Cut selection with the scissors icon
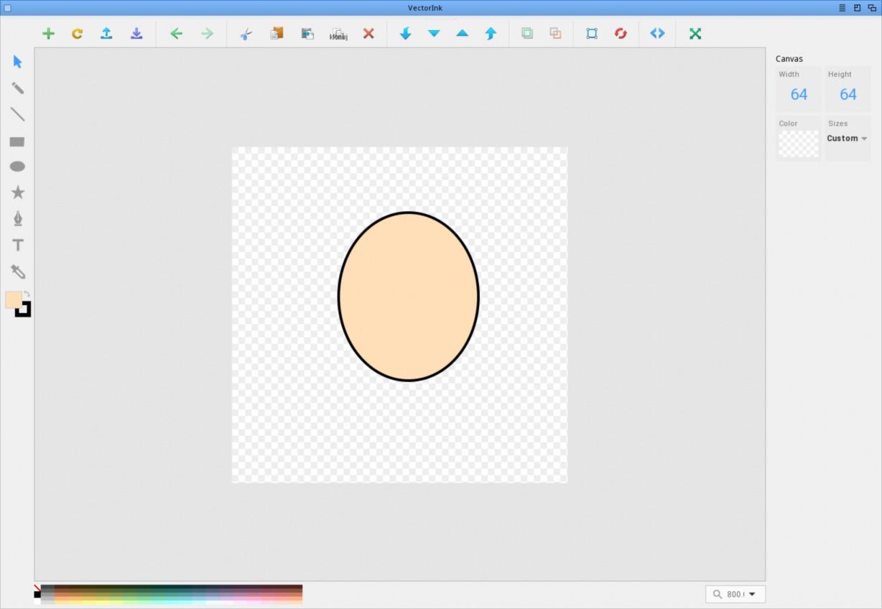 coord(246,34)
